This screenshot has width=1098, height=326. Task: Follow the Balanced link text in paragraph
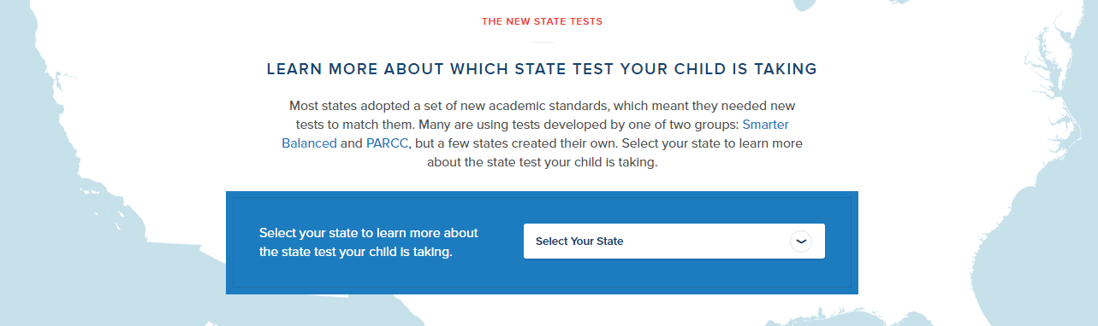pyautogui.click(x=309, y=143)
